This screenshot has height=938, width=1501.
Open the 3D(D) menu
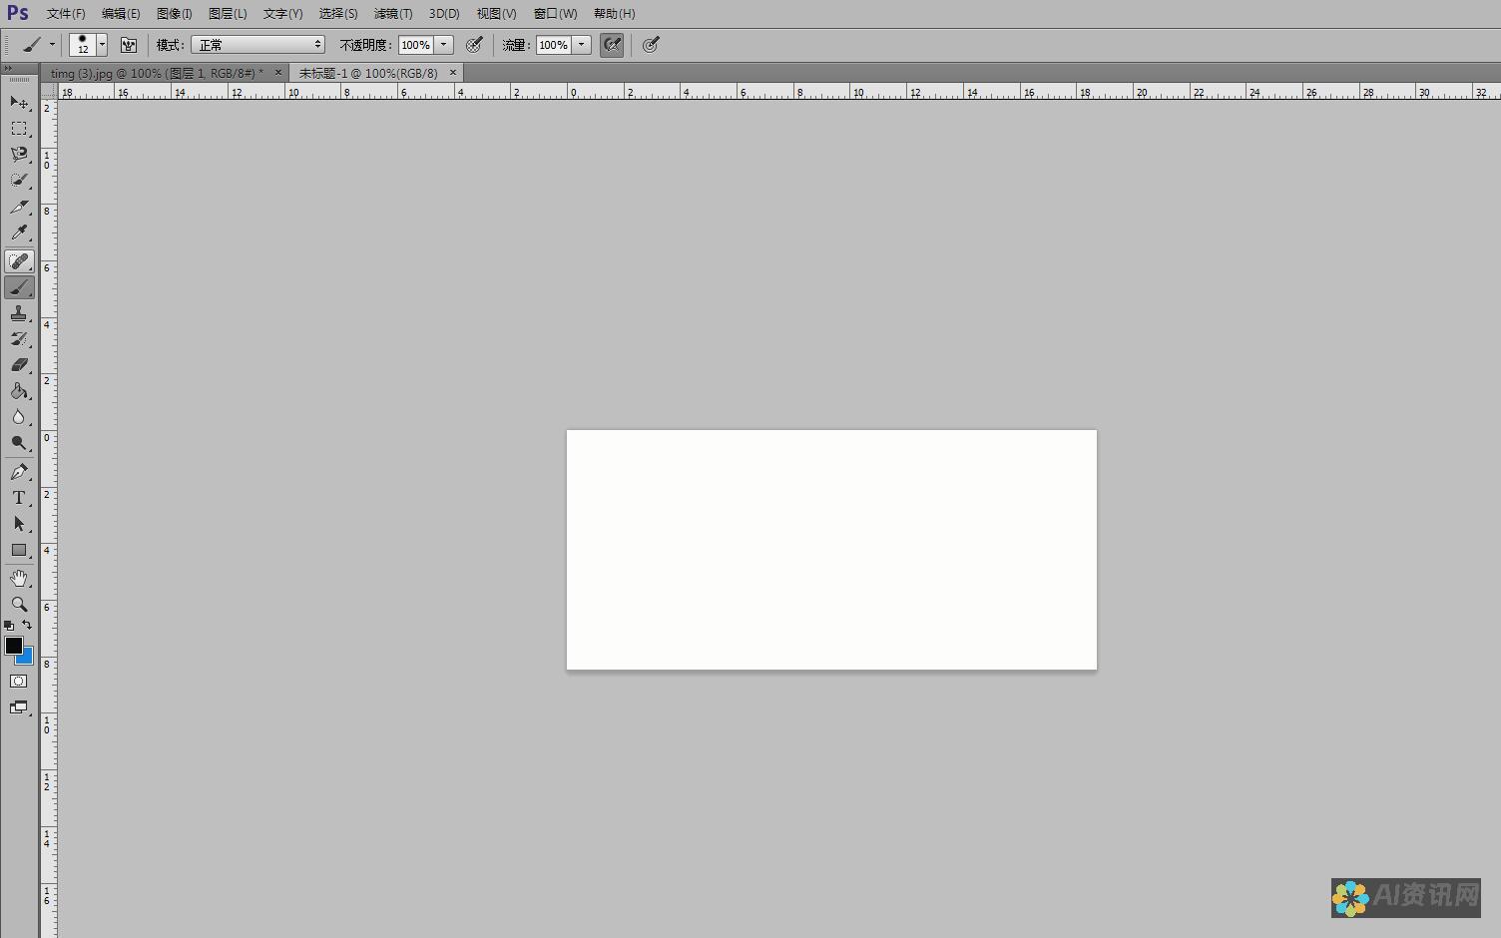coord(444,14)
